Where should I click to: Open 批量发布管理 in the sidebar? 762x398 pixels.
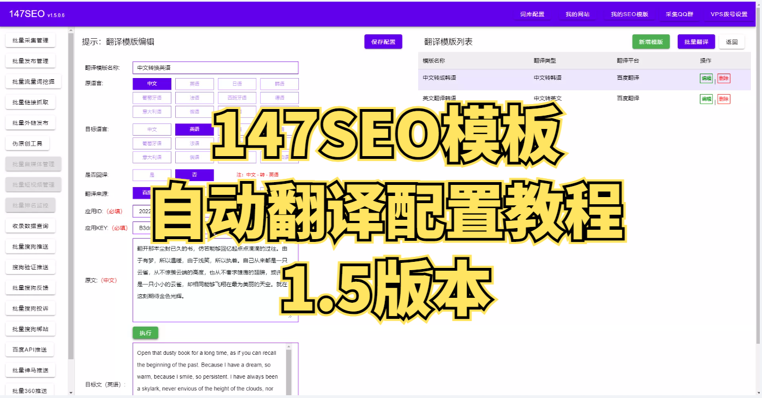(x=30, y=61)
